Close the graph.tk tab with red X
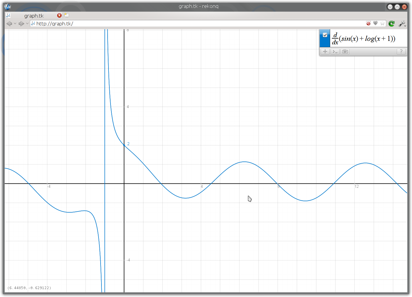412x297 pixels. point(59,15)
